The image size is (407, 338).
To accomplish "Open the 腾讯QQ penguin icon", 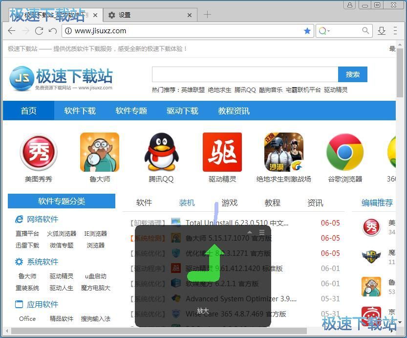I will [x=161, y=152].
